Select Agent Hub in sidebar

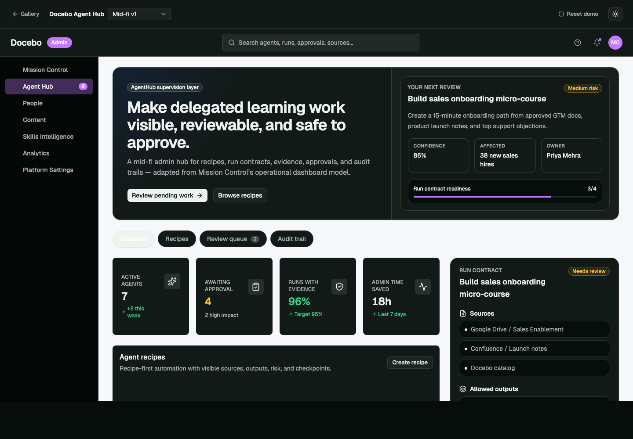tap(49, 86)
